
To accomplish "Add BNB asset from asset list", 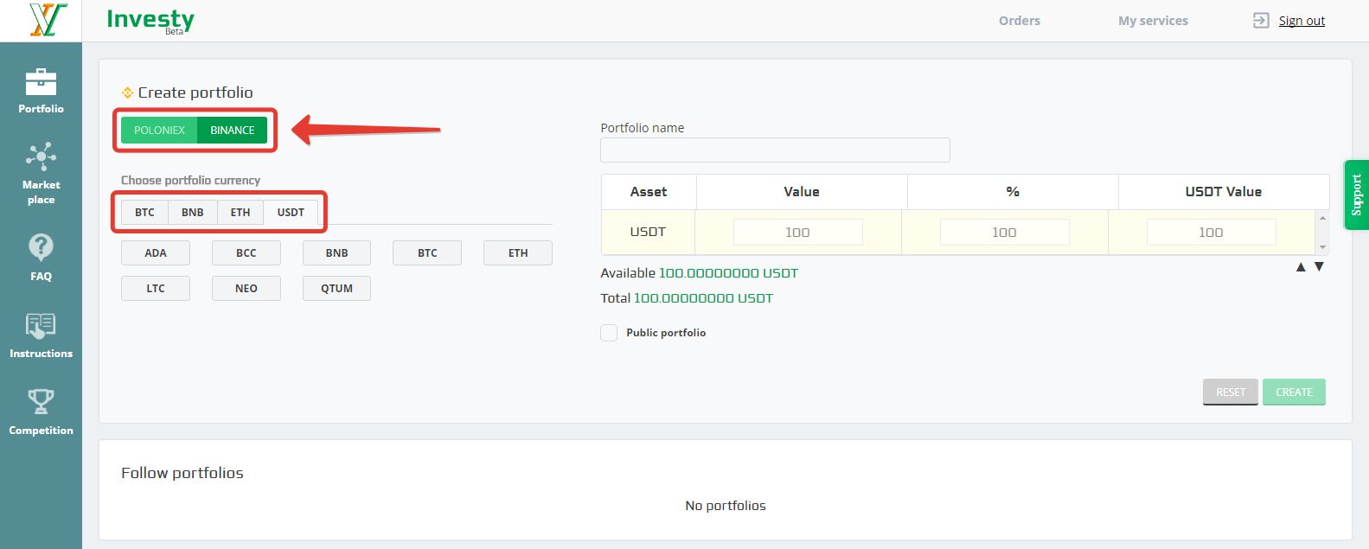I will point(337,253).
